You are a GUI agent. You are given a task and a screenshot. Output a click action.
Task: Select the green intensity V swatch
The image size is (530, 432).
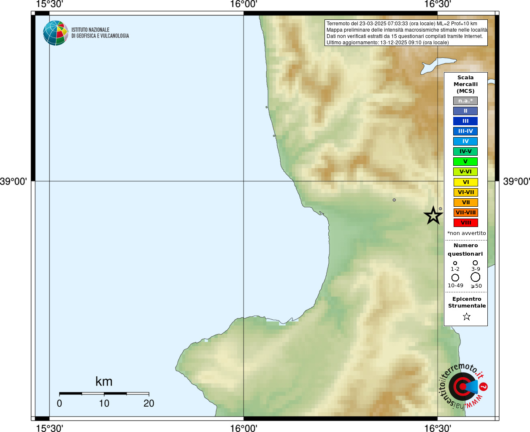465,162
